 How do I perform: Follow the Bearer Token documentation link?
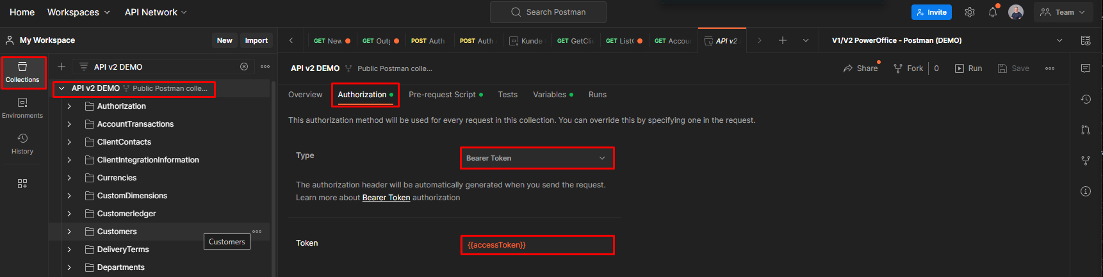pyautogui.click(x=386, y=198)
